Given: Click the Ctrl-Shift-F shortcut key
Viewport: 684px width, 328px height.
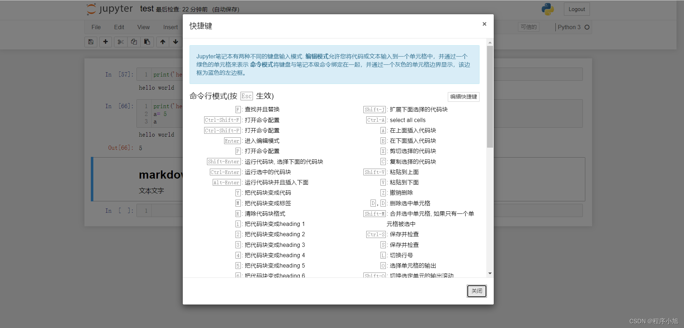Looking at the screenshot, I should pyautogui.click(x=222, y=120).
